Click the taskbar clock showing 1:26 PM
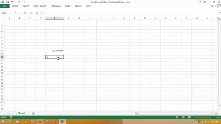221x124 pixels. coord(214,122)
